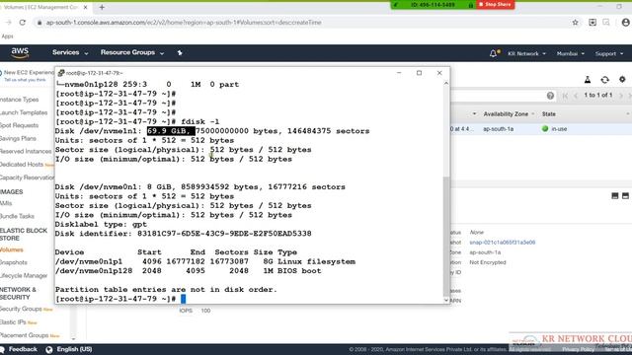Open Lifecycle Manager in sidebar
This screenshot has height=355, width=632.
(x=24, y=276)
